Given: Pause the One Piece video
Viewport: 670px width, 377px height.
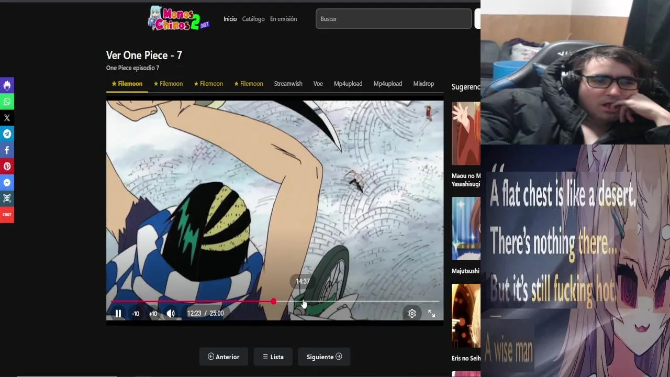Looking at the screenshot, I should [x=118, y=313].
